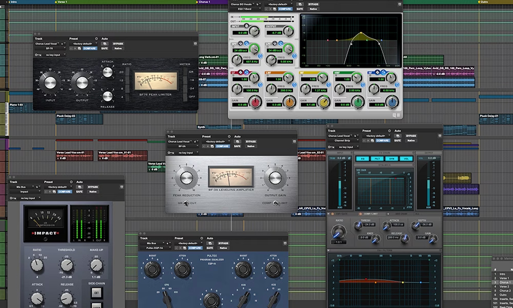The image size is (513, 308).
Task: Select the EXP/GATE tab in the dynamics section
Action: (x=342, y=214)
